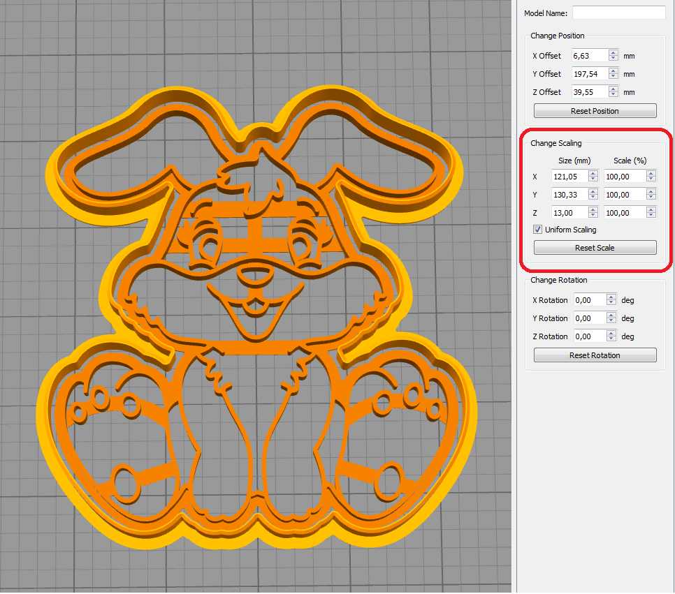Increase Z Rotation with up arrow
Screen dimensions: 675x594
[x=611, y=333]
